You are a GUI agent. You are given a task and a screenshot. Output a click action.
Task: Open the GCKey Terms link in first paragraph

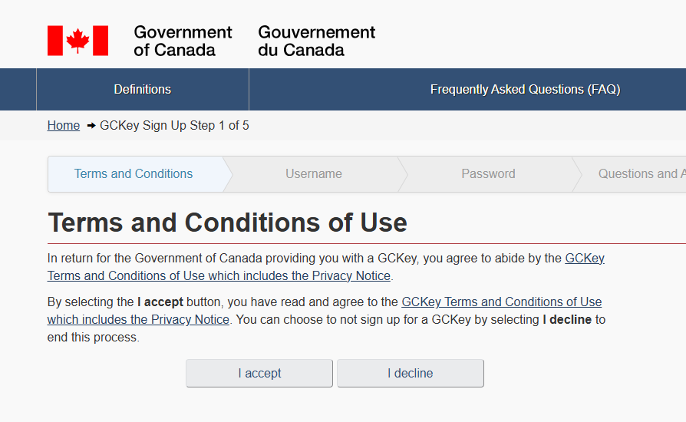[219, 276]
